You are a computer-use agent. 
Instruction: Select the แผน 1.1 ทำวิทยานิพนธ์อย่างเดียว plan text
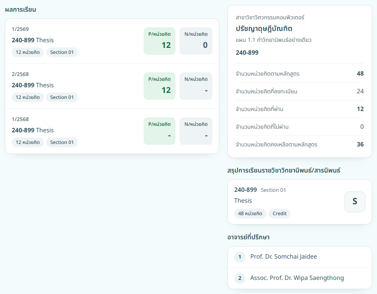pyautogui.click(x=274, y=40)
